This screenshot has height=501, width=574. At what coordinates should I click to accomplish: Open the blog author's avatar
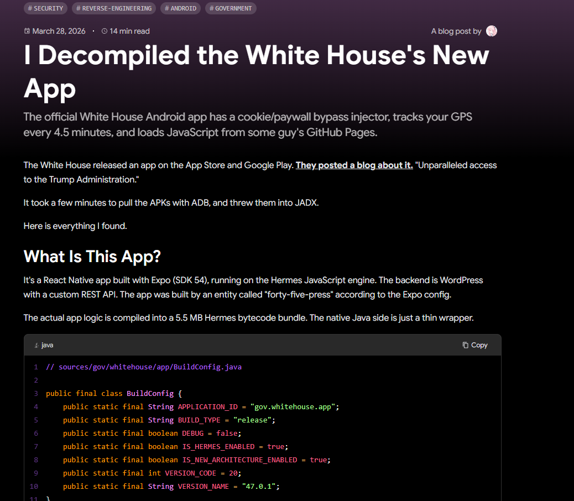pyautogui.click(x=491, y=31)
